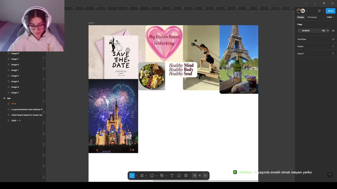Select the Move tool in bottom toolbar

(132, 176)
